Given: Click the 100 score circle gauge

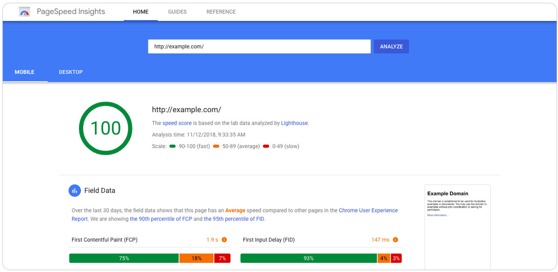Looking at the screenshot, I should (106, 128).
